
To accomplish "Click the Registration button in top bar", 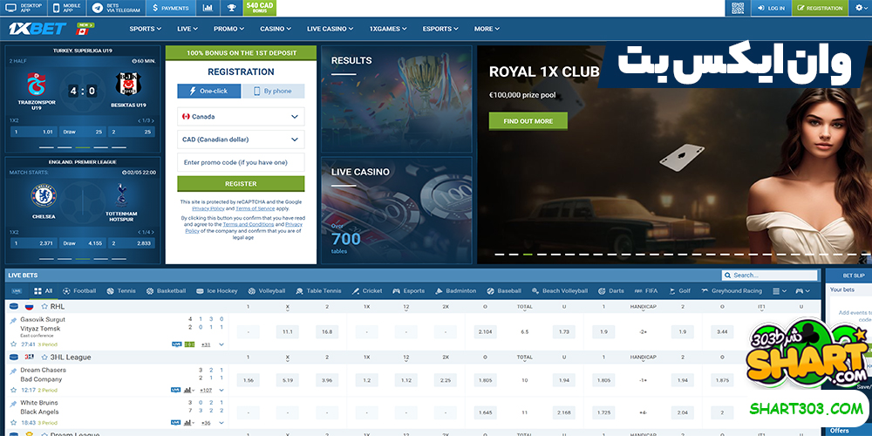I will 820,8.
